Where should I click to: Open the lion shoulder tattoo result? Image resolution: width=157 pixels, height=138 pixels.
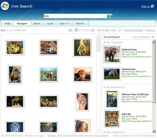click(x=82, y=101)
